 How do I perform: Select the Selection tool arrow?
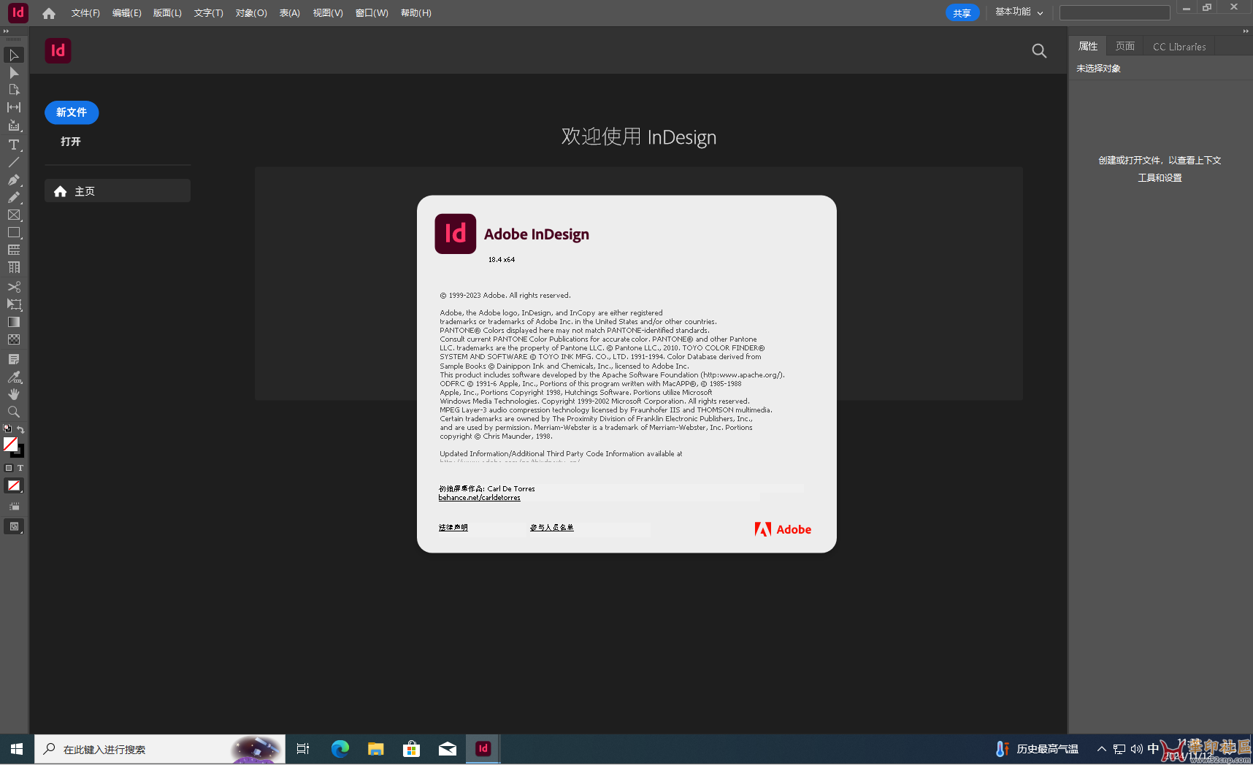[14, 55]
